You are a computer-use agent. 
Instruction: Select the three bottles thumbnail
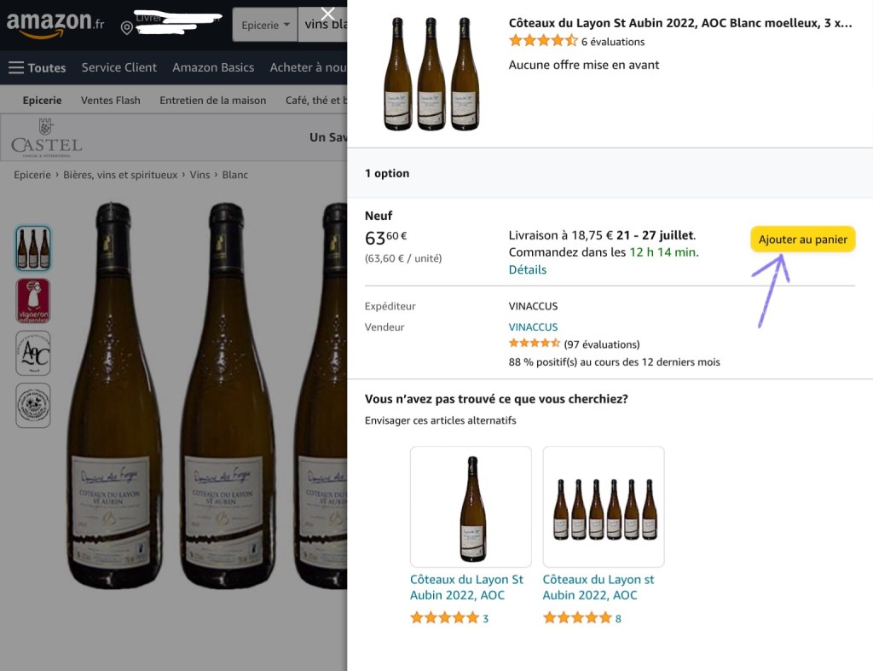pos(33,248)
